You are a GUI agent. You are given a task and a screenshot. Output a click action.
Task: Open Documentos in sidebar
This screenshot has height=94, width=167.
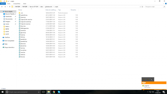point(9,19)
